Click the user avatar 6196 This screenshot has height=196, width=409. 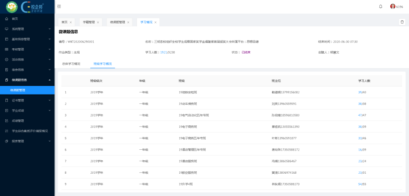point(393,6)
